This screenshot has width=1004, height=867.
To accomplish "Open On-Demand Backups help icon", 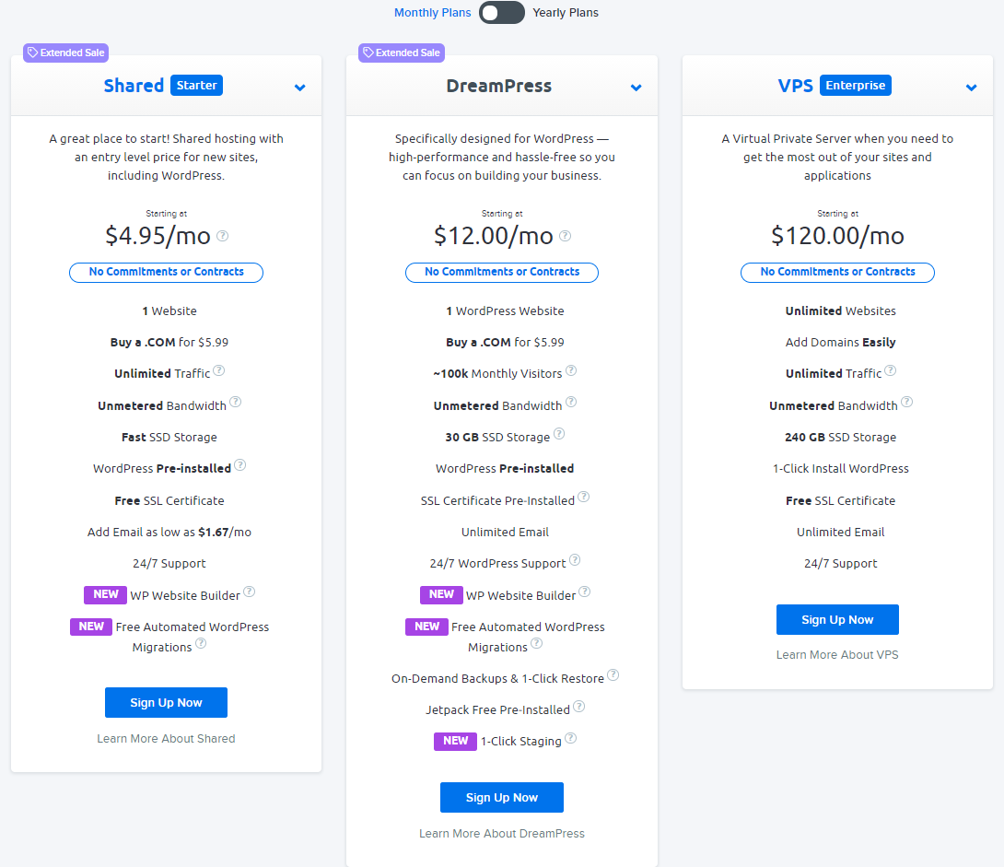I will [x=613, y=675].
